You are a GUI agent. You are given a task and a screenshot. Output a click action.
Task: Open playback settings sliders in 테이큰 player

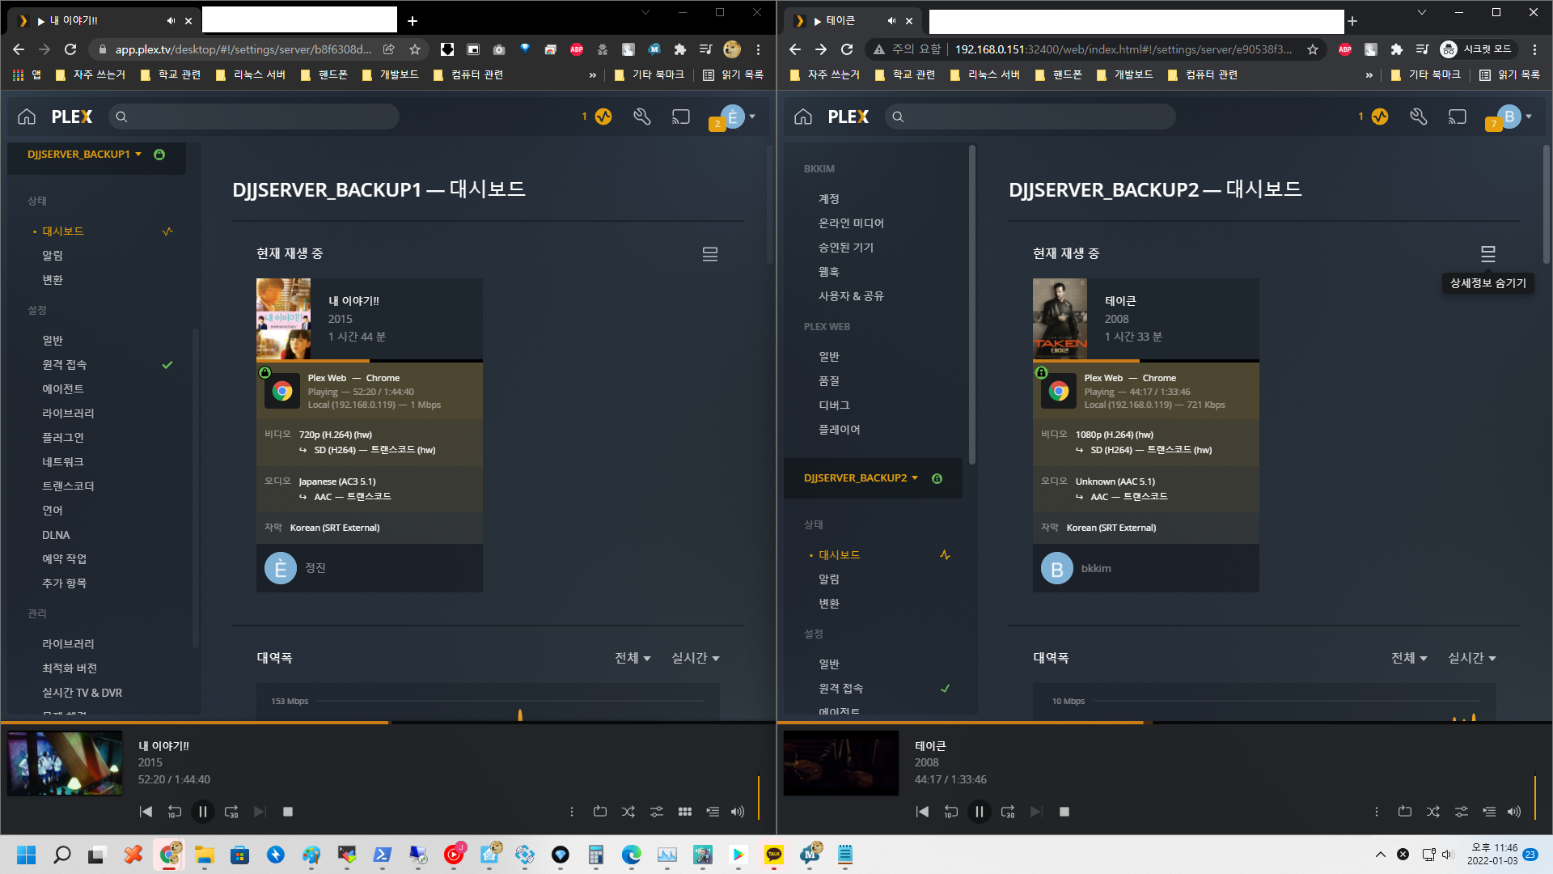[x=1462, y=812]
